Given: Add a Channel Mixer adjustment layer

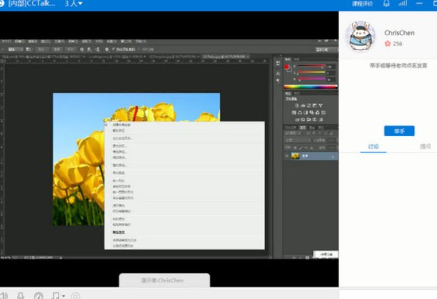Looking at the screenshot, I should (317, 113).
